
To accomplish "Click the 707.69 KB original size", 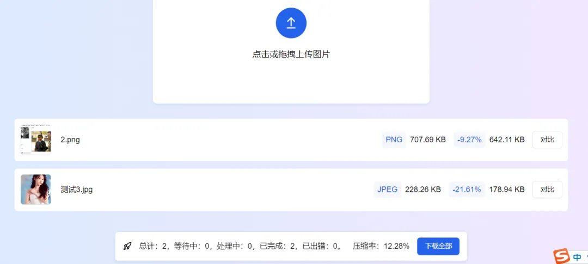I will [428, 140].
